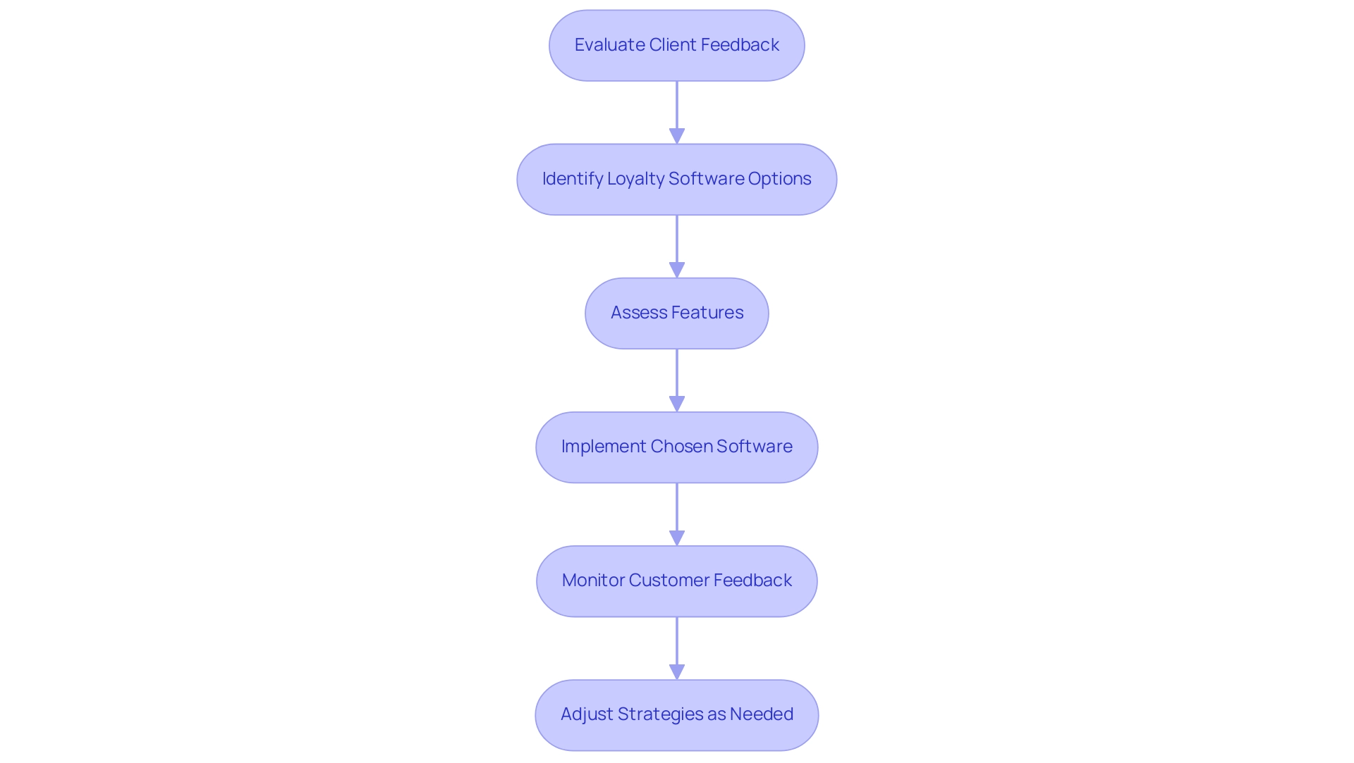Select the Identify Loyalty Software Options node
The width and height of the screenshot is (1354, 763).
coord(677,178)
